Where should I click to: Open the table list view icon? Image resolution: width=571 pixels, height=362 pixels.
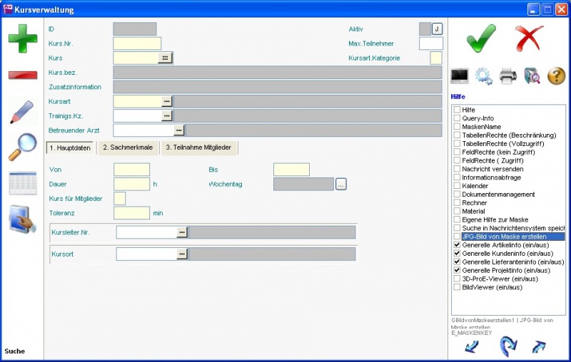pos(23,183)
